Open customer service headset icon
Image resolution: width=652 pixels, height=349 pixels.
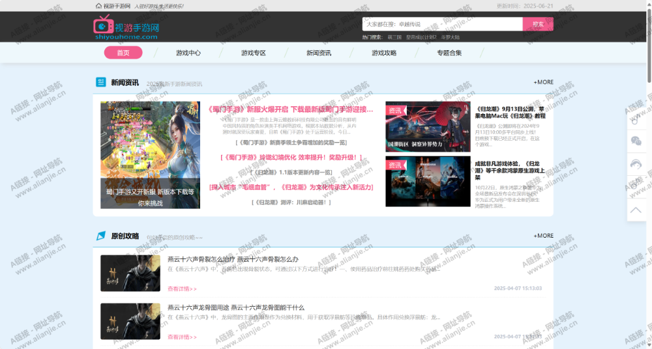[x=636, y=163]
